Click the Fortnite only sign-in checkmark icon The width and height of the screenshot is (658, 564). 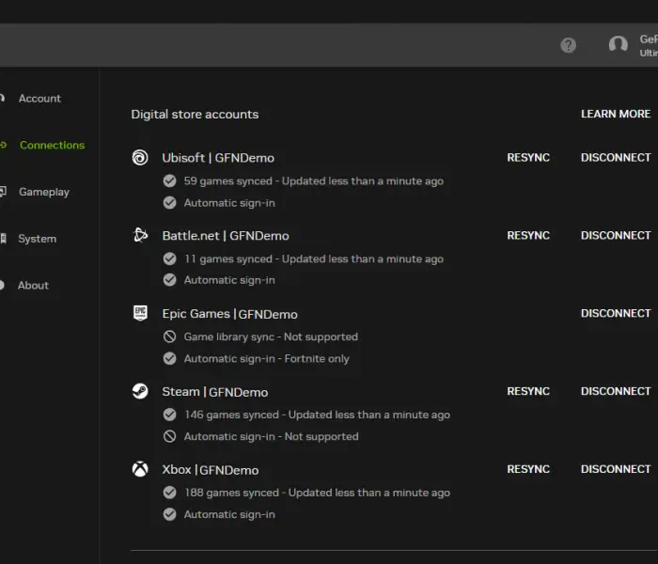pos(169,358)
